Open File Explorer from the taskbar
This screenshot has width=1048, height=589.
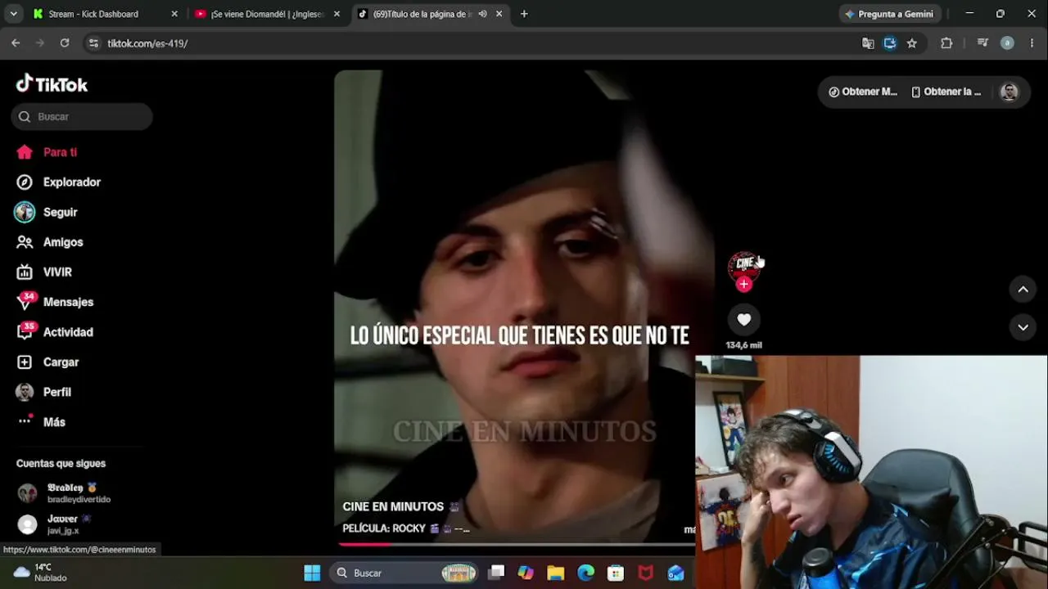[556, 573]
